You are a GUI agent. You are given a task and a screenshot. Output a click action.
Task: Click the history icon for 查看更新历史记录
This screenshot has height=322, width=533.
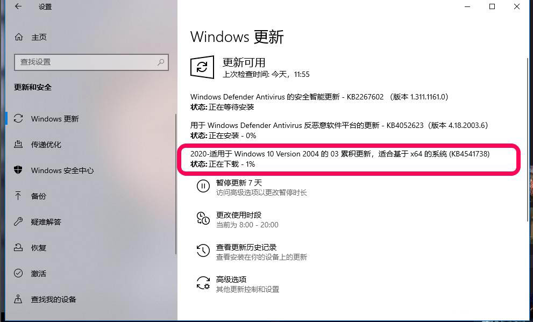tap(203, 251)
